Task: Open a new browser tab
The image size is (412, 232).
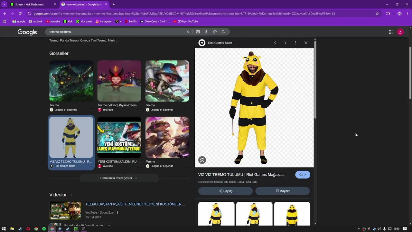Action: 114,5
